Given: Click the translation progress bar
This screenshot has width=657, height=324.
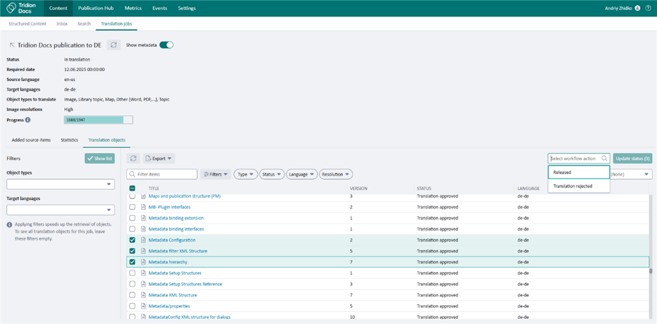Looking at the screenshot, I should (98, 120).
